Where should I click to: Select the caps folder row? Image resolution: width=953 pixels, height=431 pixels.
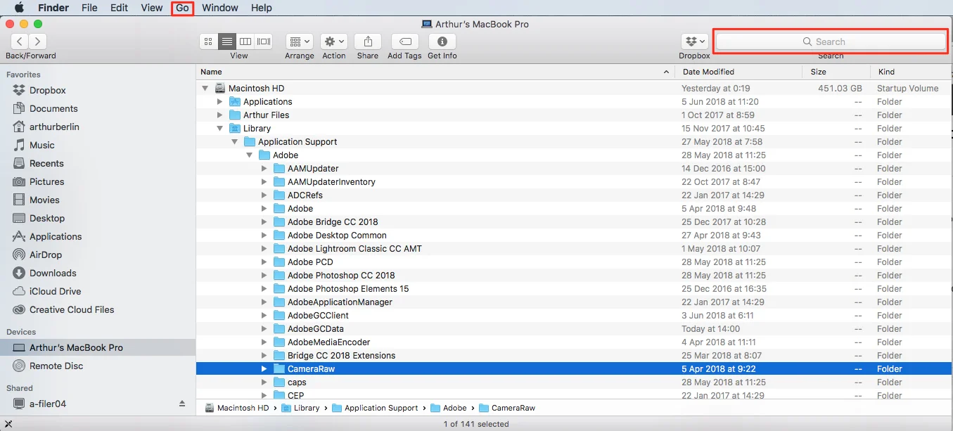[x=575, y=382]
